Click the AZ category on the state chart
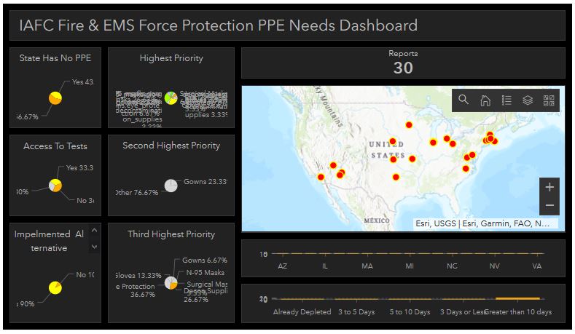 [282, 266]
